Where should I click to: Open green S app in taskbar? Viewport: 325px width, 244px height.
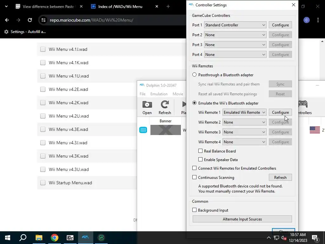pos(101,238)
